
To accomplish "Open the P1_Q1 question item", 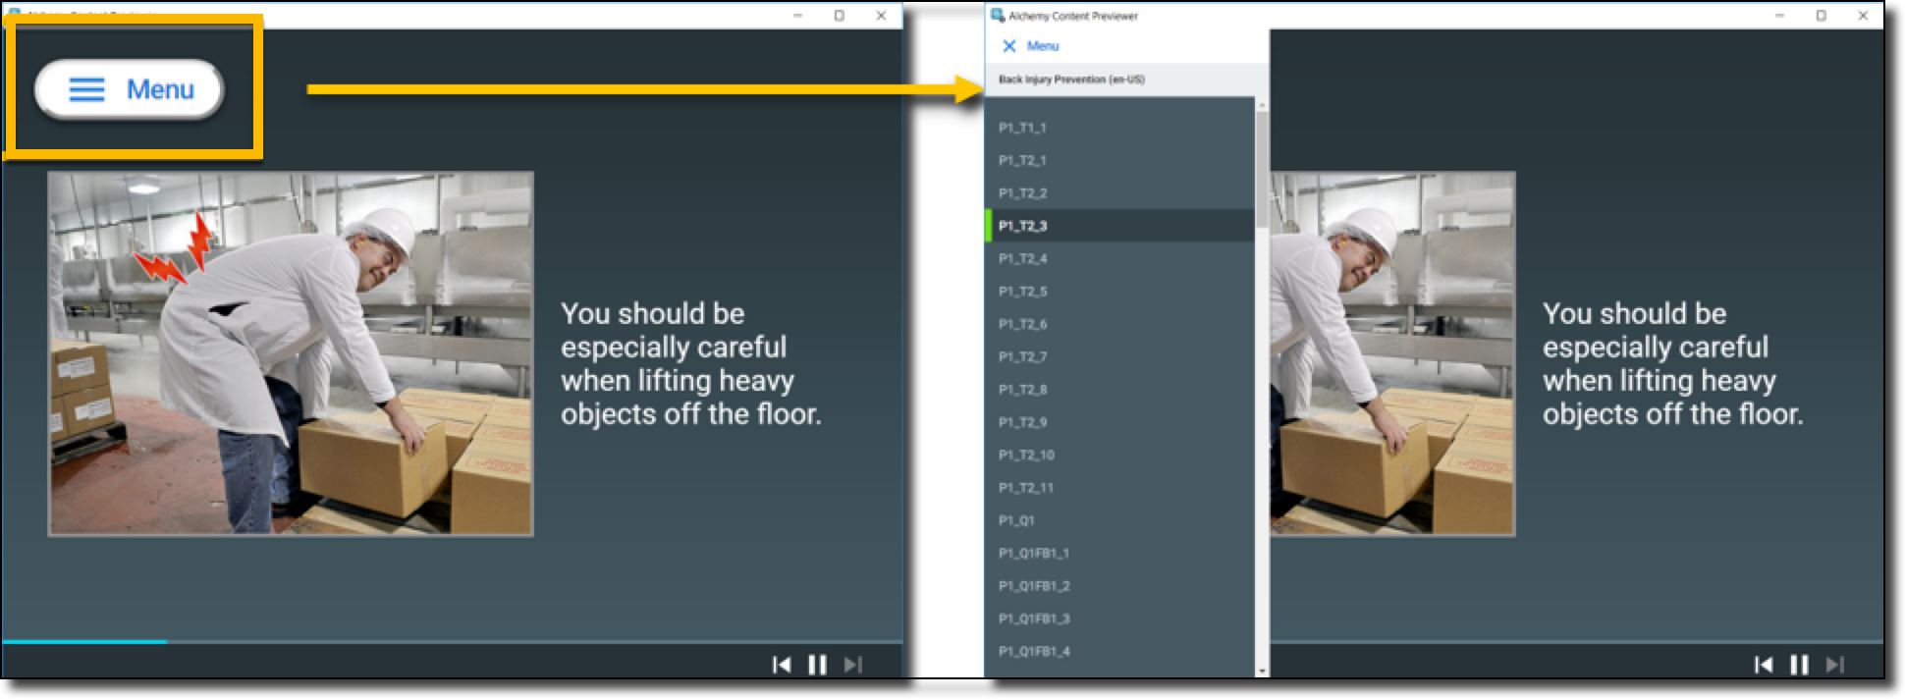I will click(x=1016, y=520).
